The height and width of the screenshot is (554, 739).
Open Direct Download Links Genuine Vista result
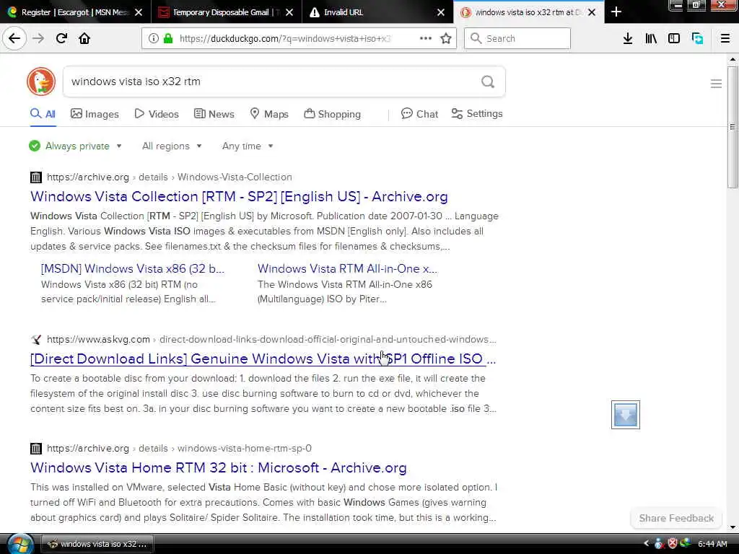pyautogui.click(x=263, y=359)
